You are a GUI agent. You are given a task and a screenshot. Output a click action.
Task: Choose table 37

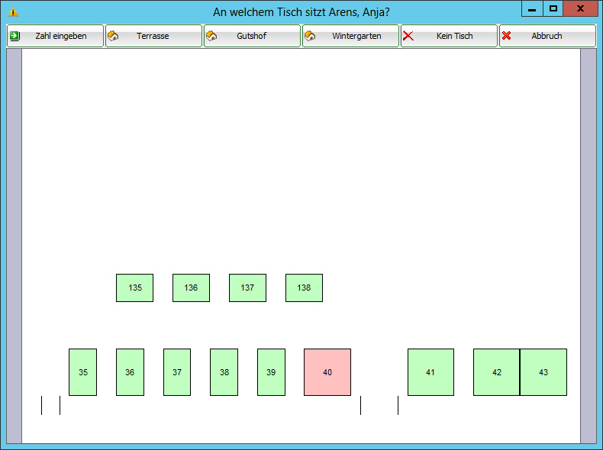(x=177, y=372)
